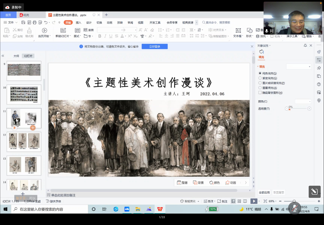Screen dimensions: 324x225
Task: Expand the fill preset dropdown
Action: click(x=299, y=67)
